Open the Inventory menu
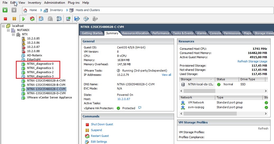 pos(34,3)
